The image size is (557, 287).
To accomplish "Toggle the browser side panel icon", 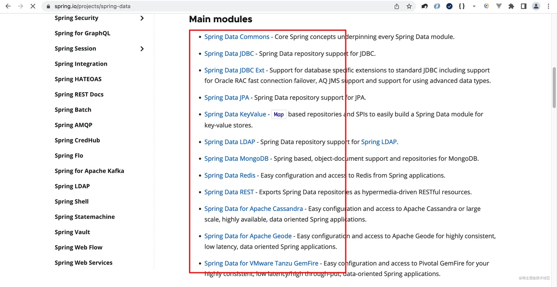I will (524, 6).
